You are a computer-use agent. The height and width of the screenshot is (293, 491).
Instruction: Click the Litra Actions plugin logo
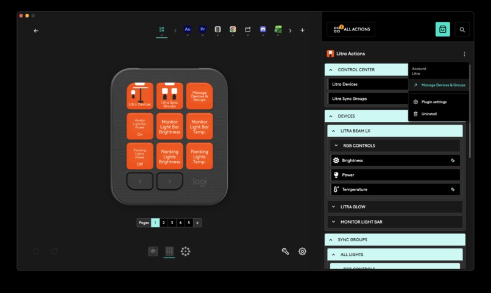pyautogui.click(x=330, y=54)
